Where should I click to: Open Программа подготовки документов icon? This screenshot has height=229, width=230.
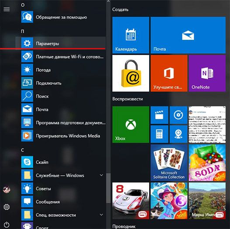coord(27,122)
